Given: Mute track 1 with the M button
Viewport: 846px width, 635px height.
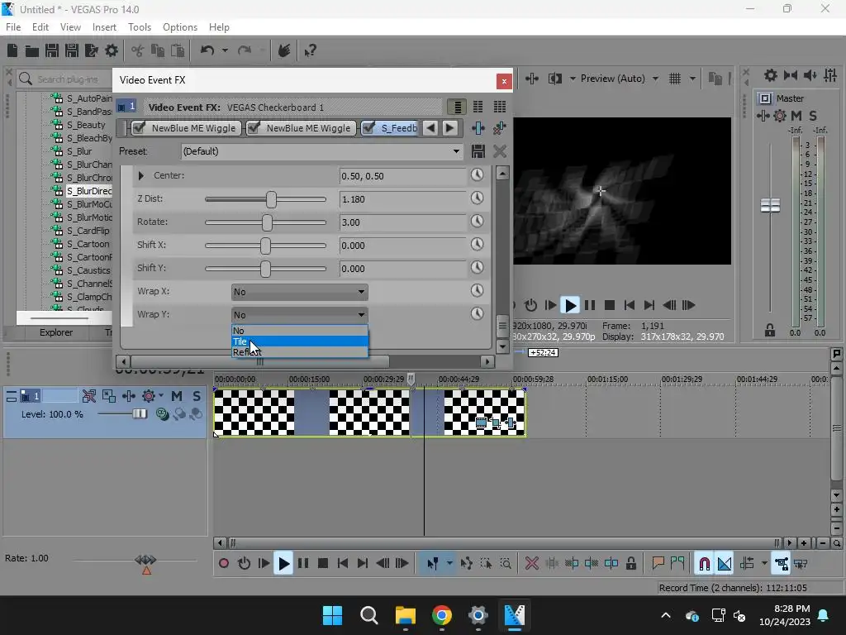Looking at the screenshot, I should pos(177,396).
